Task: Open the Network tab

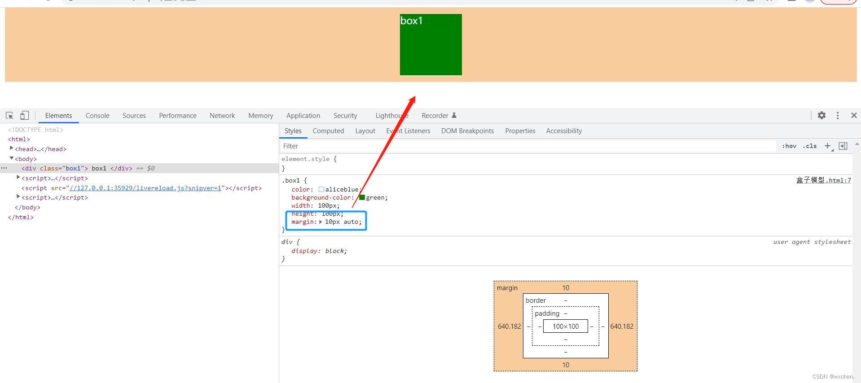Action: point(222,115)
